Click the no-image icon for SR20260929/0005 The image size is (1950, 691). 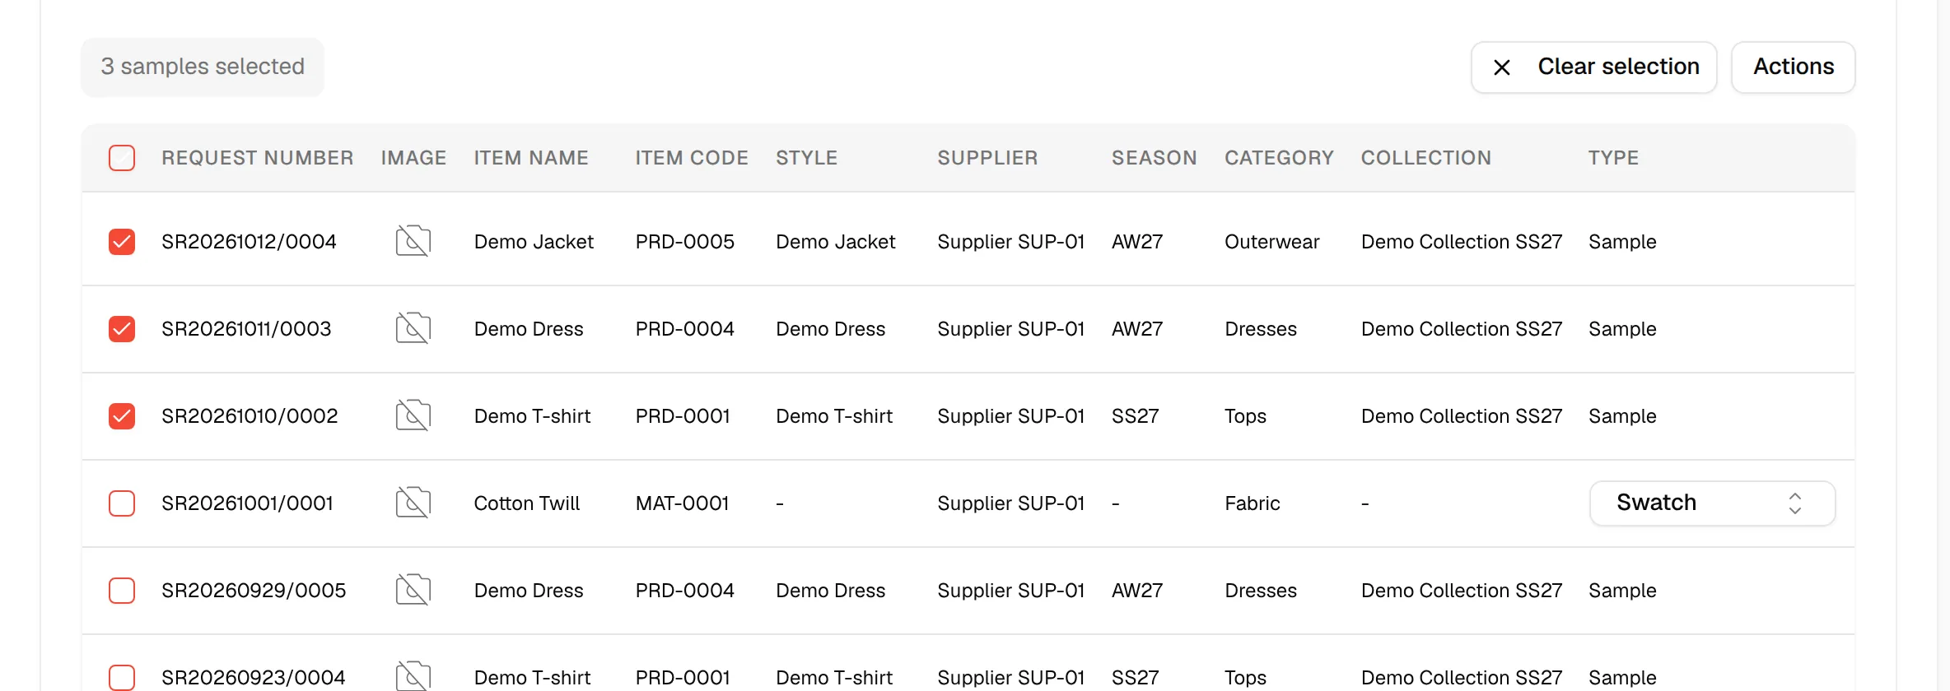[413, 590]
